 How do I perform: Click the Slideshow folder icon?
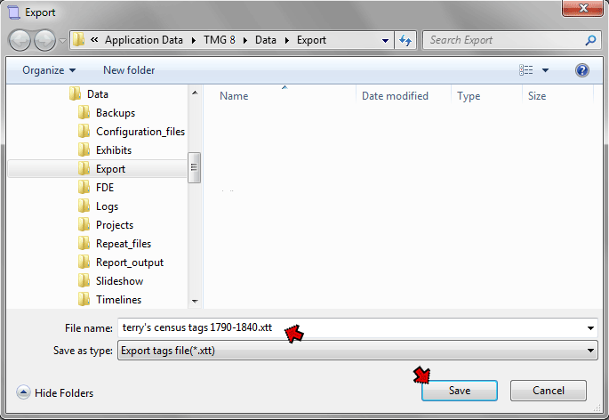click(x=84, y=281)
